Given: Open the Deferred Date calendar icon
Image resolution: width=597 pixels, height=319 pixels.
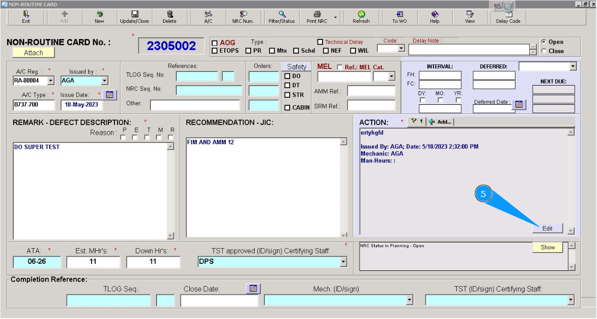Looking at the screenshot, I should pos(519,104).
